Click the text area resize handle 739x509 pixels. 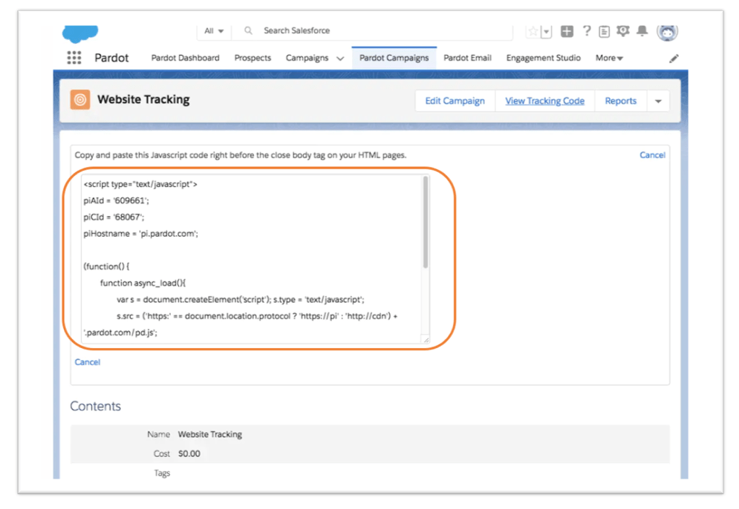tap(426, 340)
